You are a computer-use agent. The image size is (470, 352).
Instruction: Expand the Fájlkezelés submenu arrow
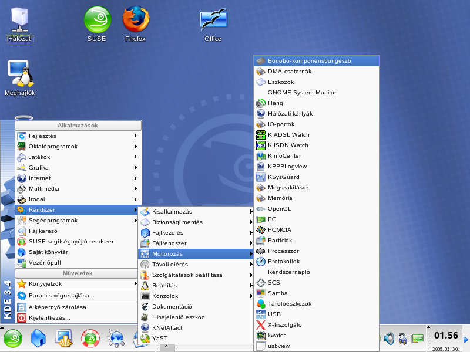[251, 232]
